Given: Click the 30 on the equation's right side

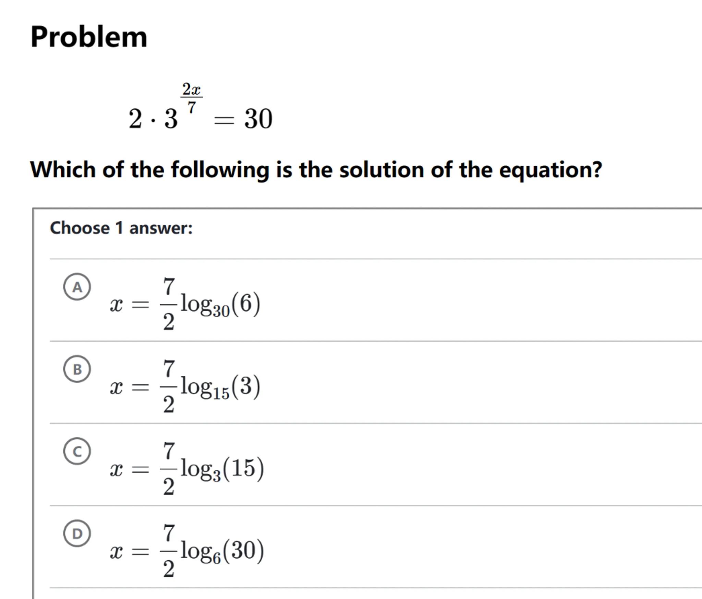Looking at the screenshot, I should [258, 119].
